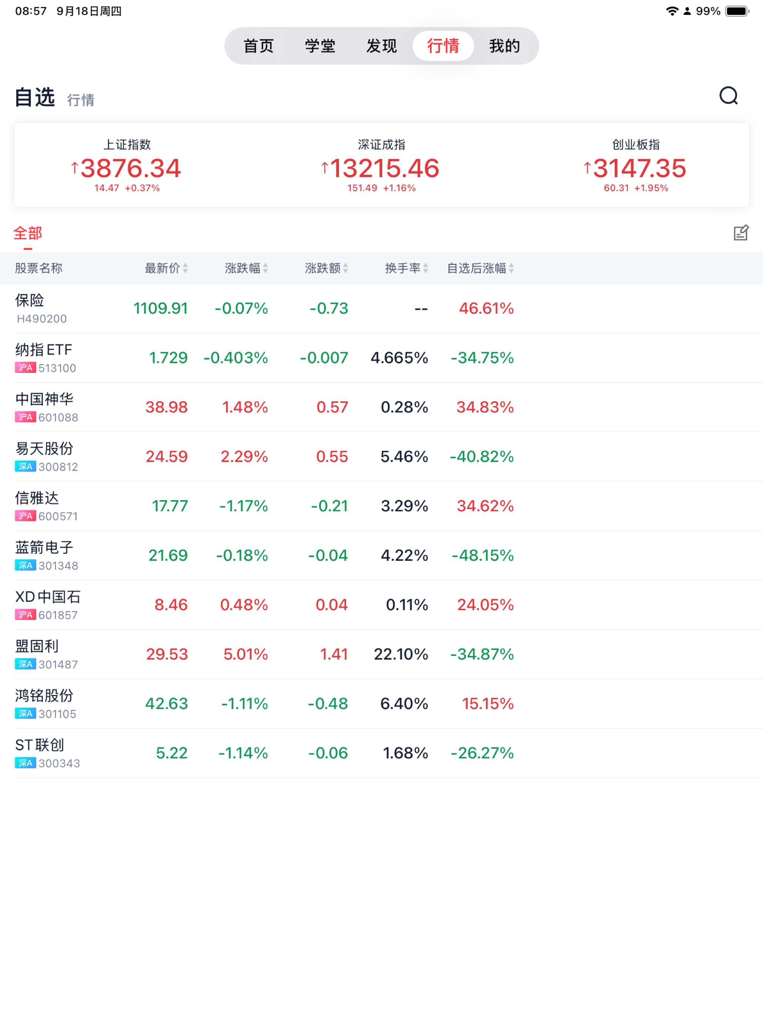
Task: Tap the 沪A badge for 中国神华
Action: [x=25, y=417]
